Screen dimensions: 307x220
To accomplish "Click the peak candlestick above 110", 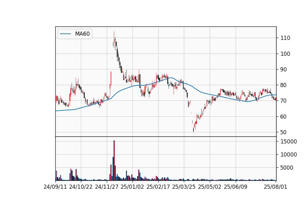I will pos(114,40).
